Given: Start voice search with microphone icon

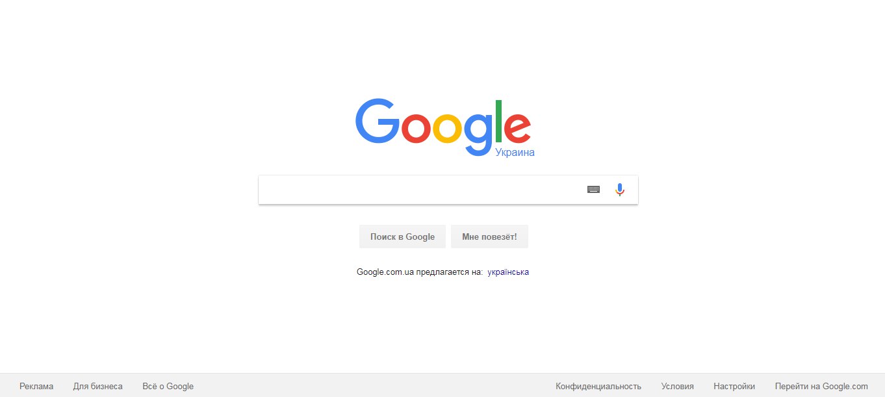Looking at the screenshot, I should [619, 189].
